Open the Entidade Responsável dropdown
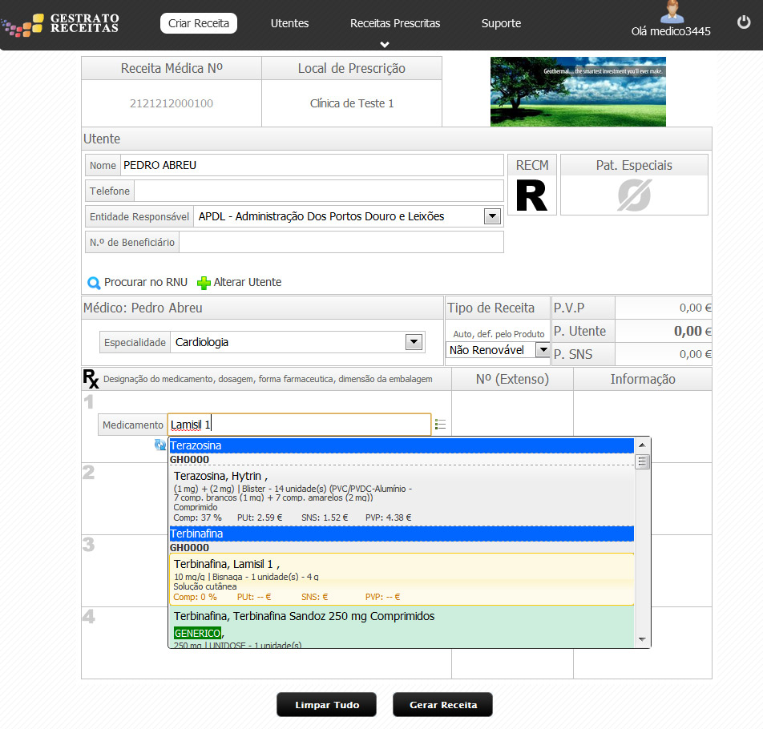Image resolution: width=763 pixels, height=729 pixels. tap(492, 216)
